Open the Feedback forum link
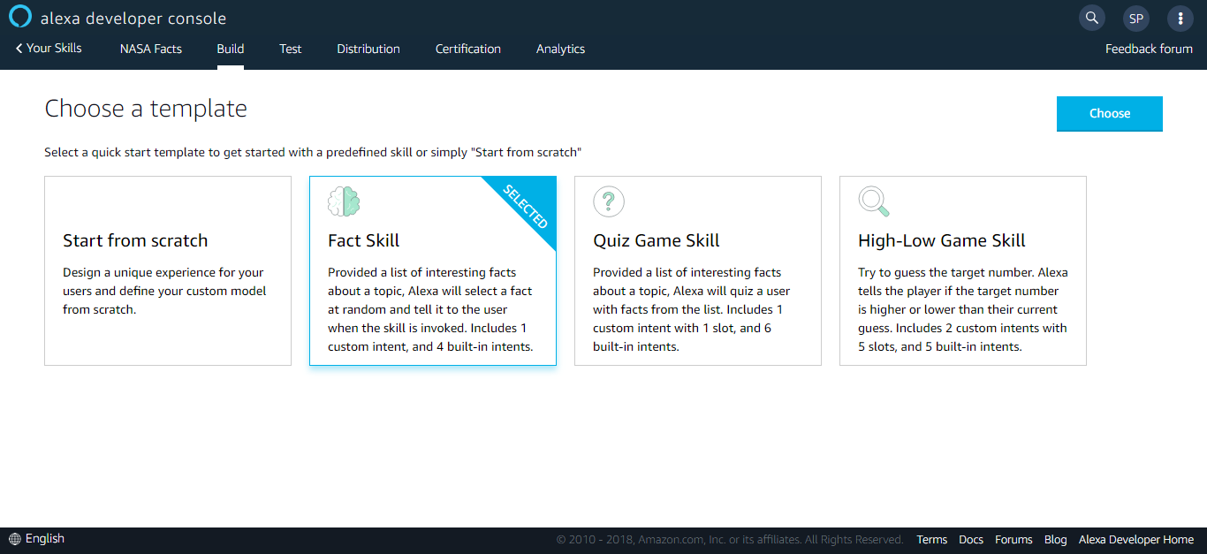1207x554 pixels. click(1149, 49)
